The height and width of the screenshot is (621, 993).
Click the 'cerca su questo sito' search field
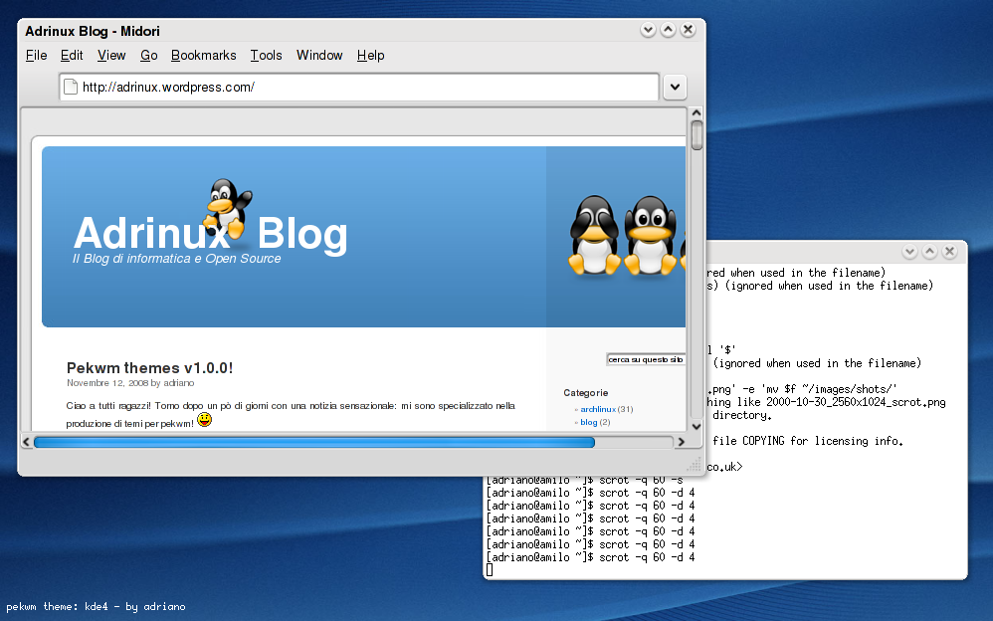[x=646, y=360]
